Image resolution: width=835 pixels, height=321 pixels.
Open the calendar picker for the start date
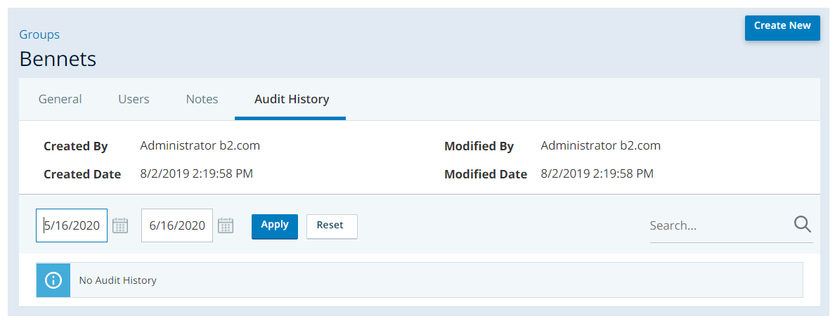pos(120,225)
